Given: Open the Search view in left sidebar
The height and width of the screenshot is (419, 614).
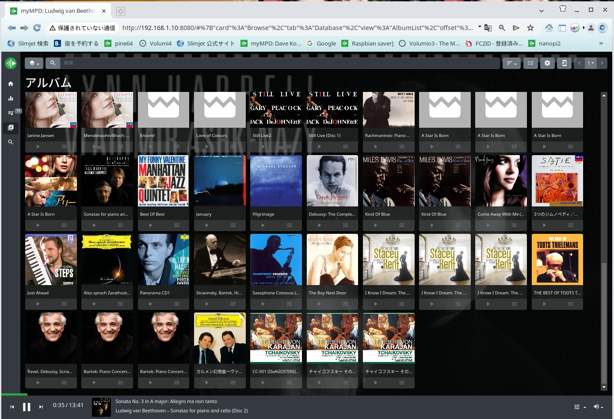Looking at the screenshot, I should coord(11,142).
